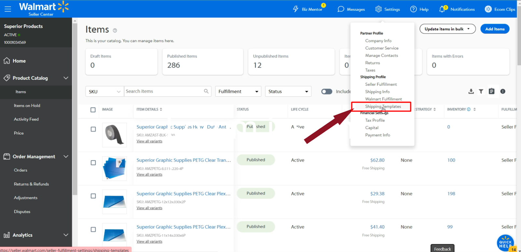Select Taxes menu entry
This screenshot has width=521, height=252.
tap(370, 70)
